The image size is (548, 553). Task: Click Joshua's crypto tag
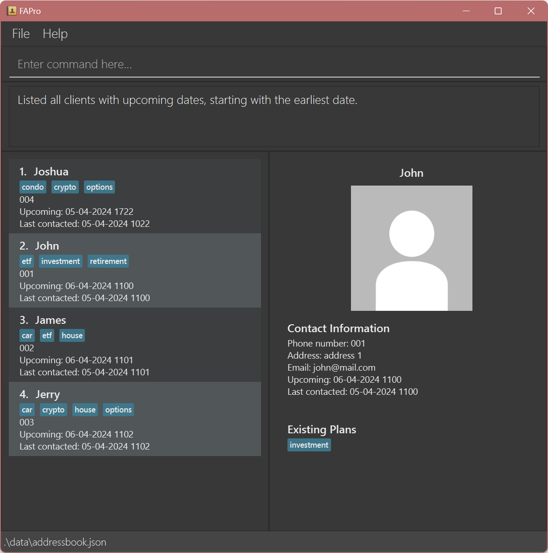(65, 187)
